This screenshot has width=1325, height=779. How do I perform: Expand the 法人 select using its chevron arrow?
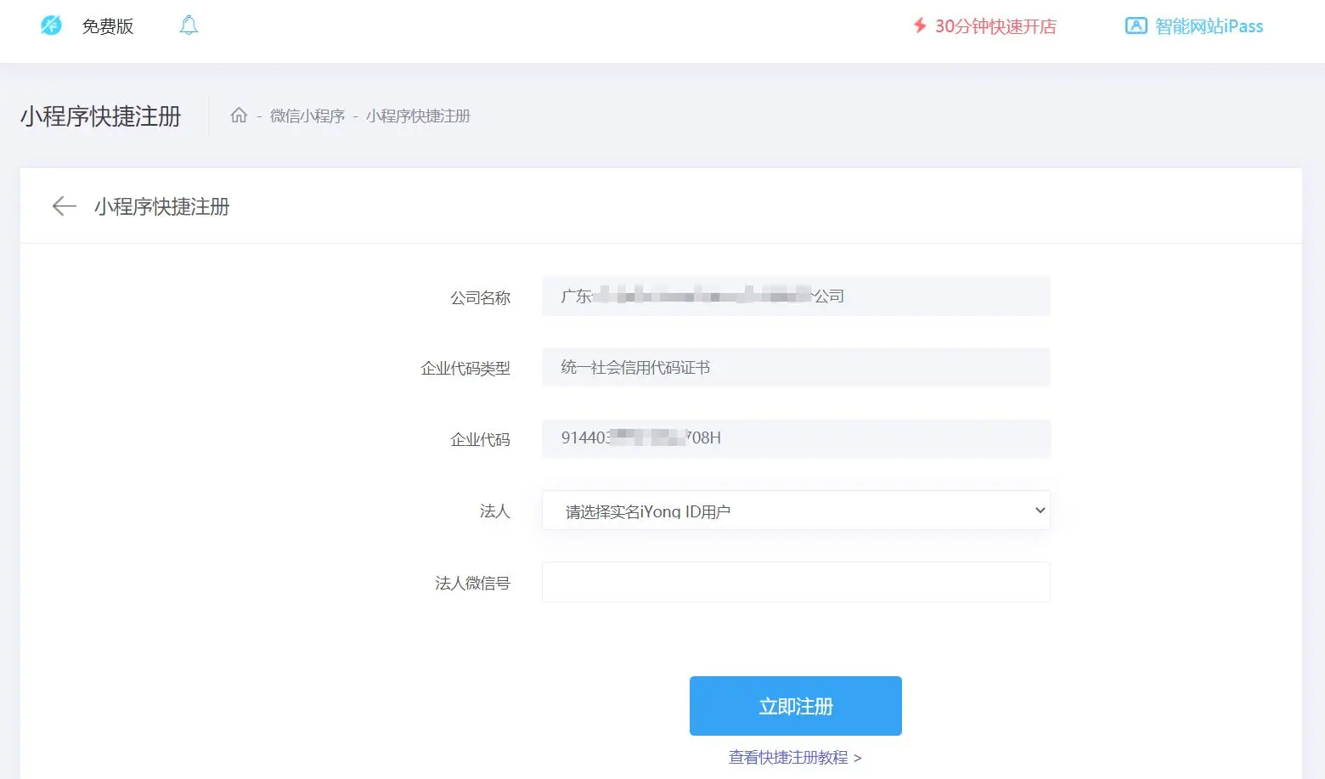(x=1040, y=511)
